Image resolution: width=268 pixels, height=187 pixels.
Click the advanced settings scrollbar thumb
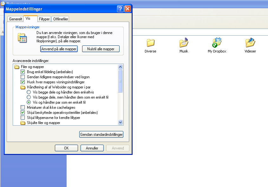(x=120, y=81)
